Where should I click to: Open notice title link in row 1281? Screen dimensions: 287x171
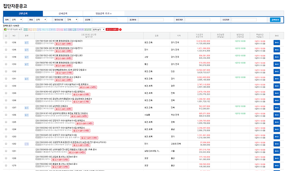coord(66,150)
